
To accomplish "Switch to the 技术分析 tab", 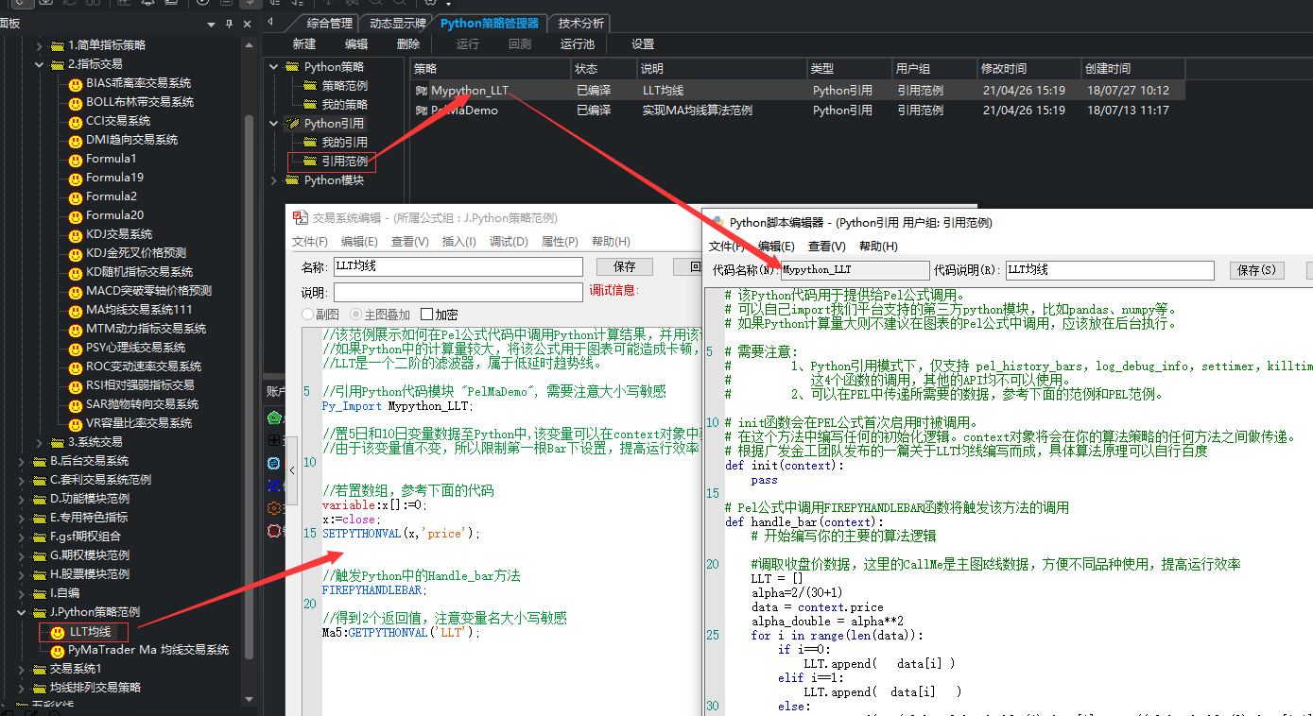I will (580, 23).
